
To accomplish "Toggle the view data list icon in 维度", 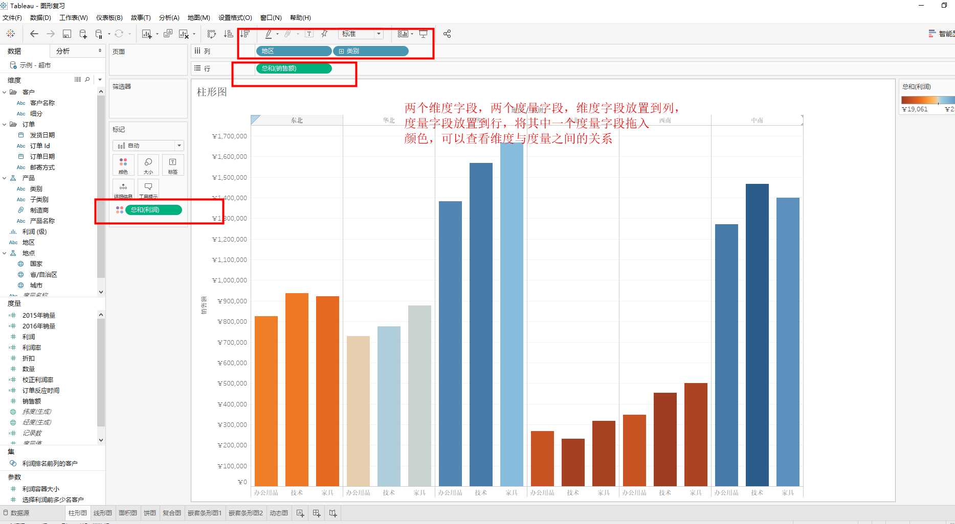I will click(78, 80).
